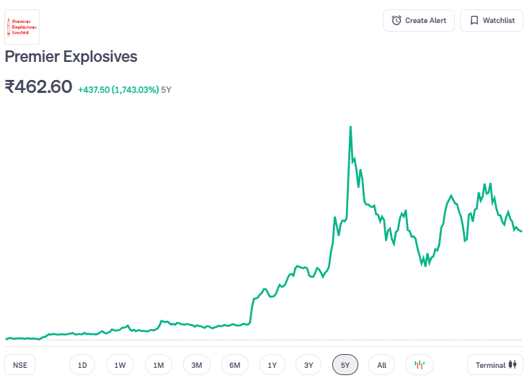
Task: Open Terminal using its candlestick icon
Action: tap(513, 365)
